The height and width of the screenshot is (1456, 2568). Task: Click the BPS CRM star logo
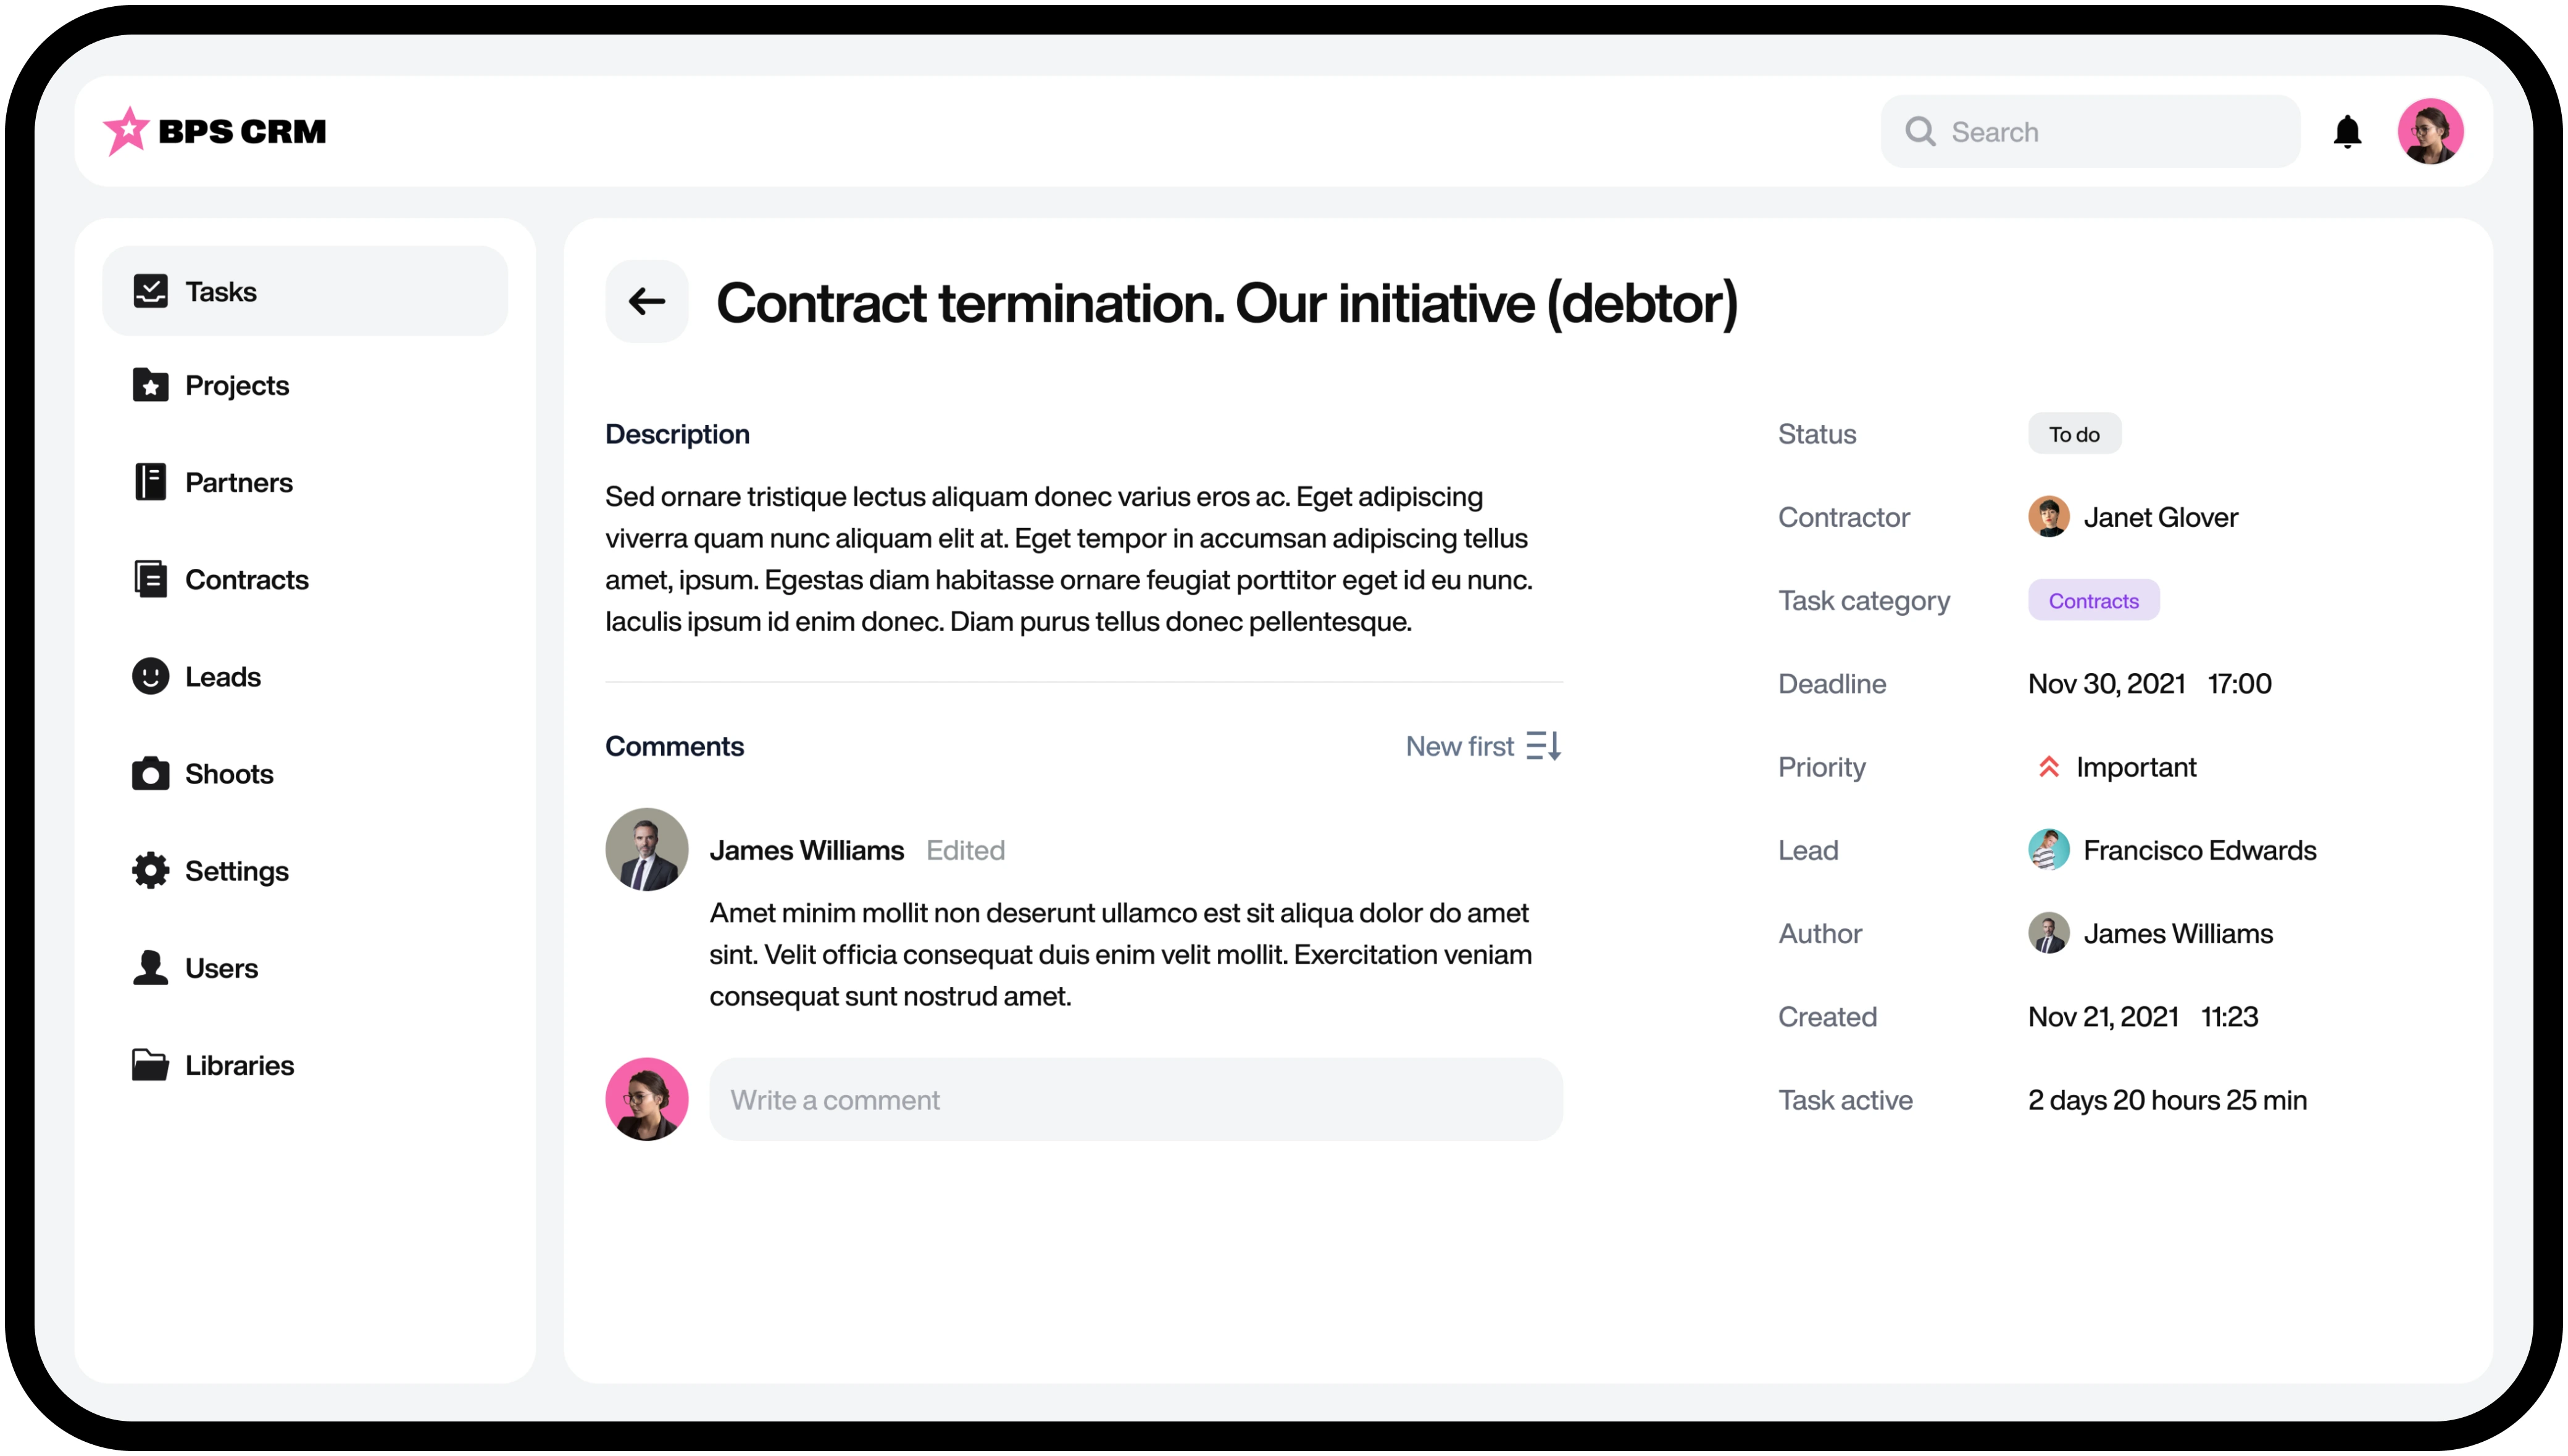point(126,131)
